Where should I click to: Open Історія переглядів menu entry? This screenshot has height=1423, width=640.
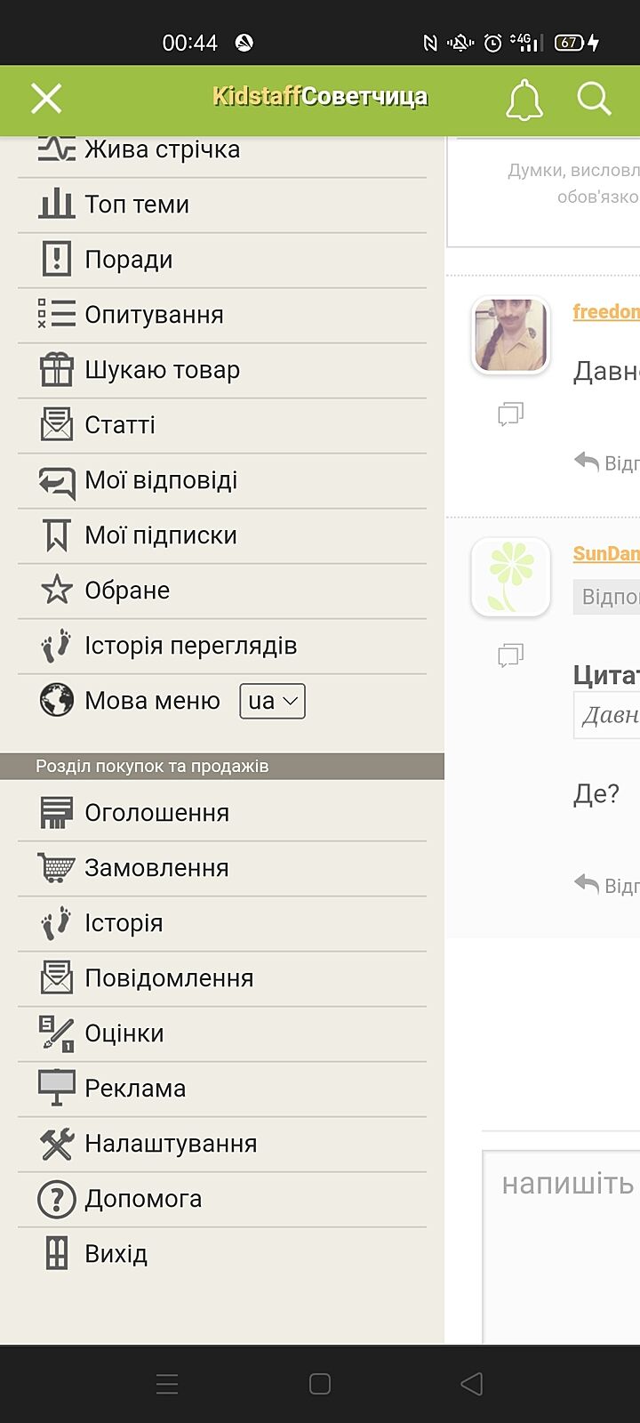click(x=190, y=646)
